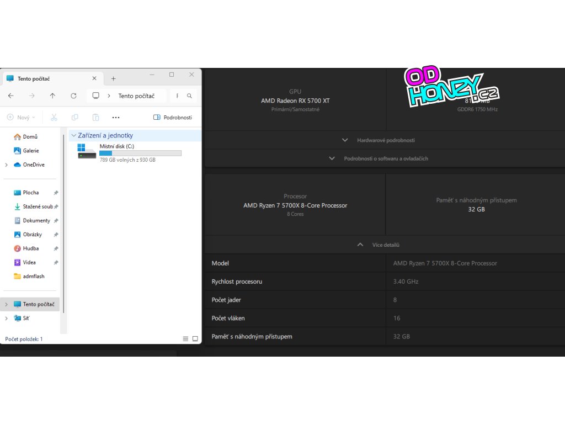
Task: Click the address bar chevron separator
Action: pyautogui.click(x=109, y=96)
